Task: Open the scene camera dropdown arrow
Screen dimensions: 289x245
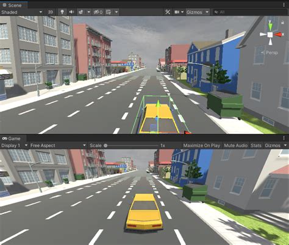Action: (182, 12)
